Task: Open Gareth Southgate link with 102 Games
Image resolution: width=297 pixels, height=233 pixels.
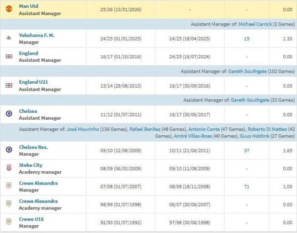Action: [x=247, y=71]
